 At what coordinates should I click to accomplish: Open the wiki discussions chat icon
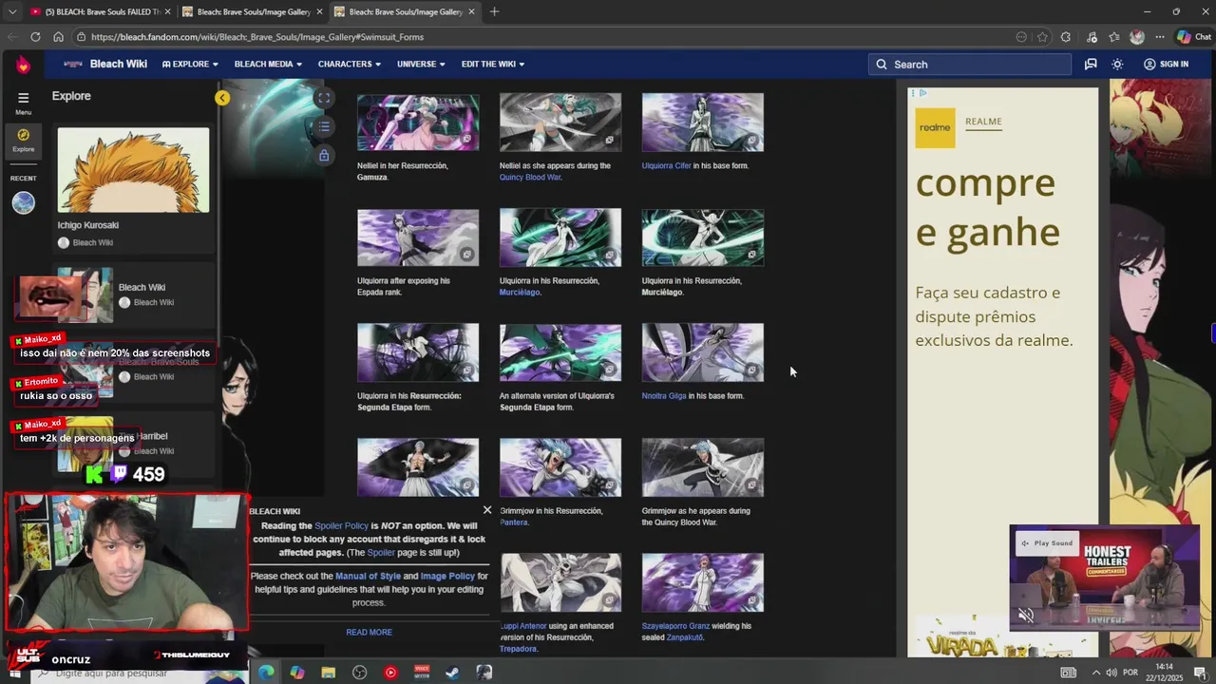pos(1091,65)
